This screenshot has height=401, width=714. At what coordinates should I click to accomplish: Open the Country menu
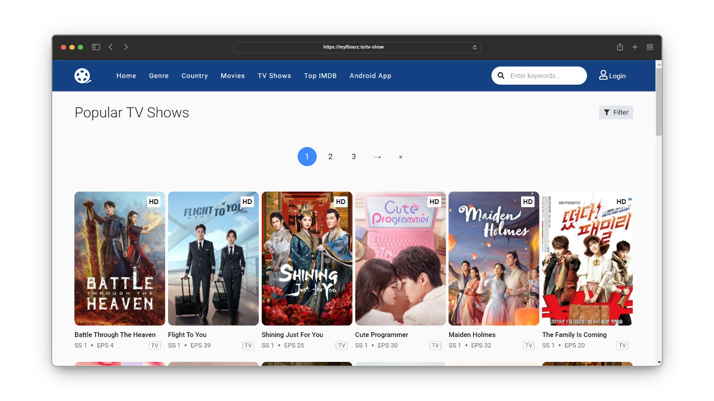click(194, 76)
